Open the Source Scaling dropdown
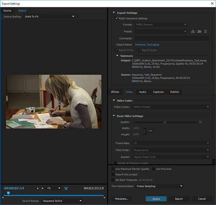This screenshot has width=216, height=205. 49,17
